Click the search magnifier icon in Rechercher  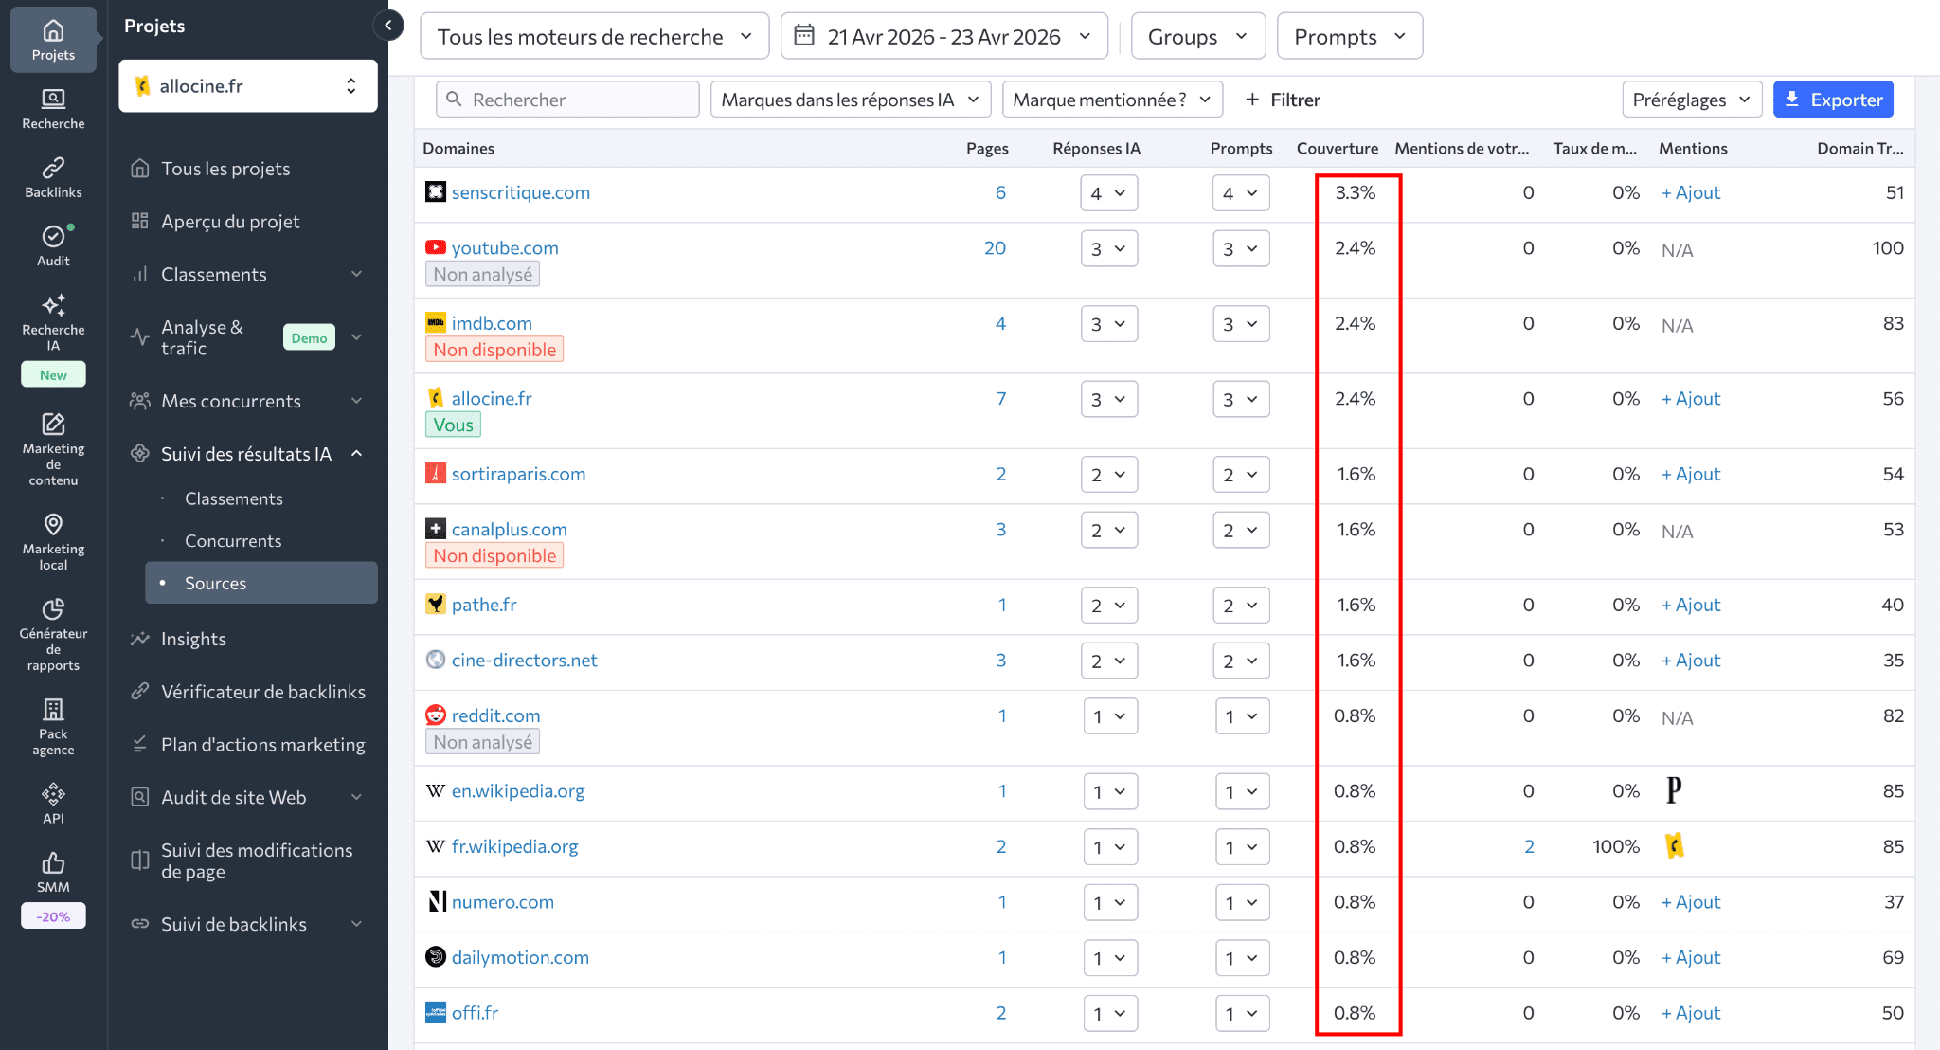pyautogui.click(x=454, y=100)
